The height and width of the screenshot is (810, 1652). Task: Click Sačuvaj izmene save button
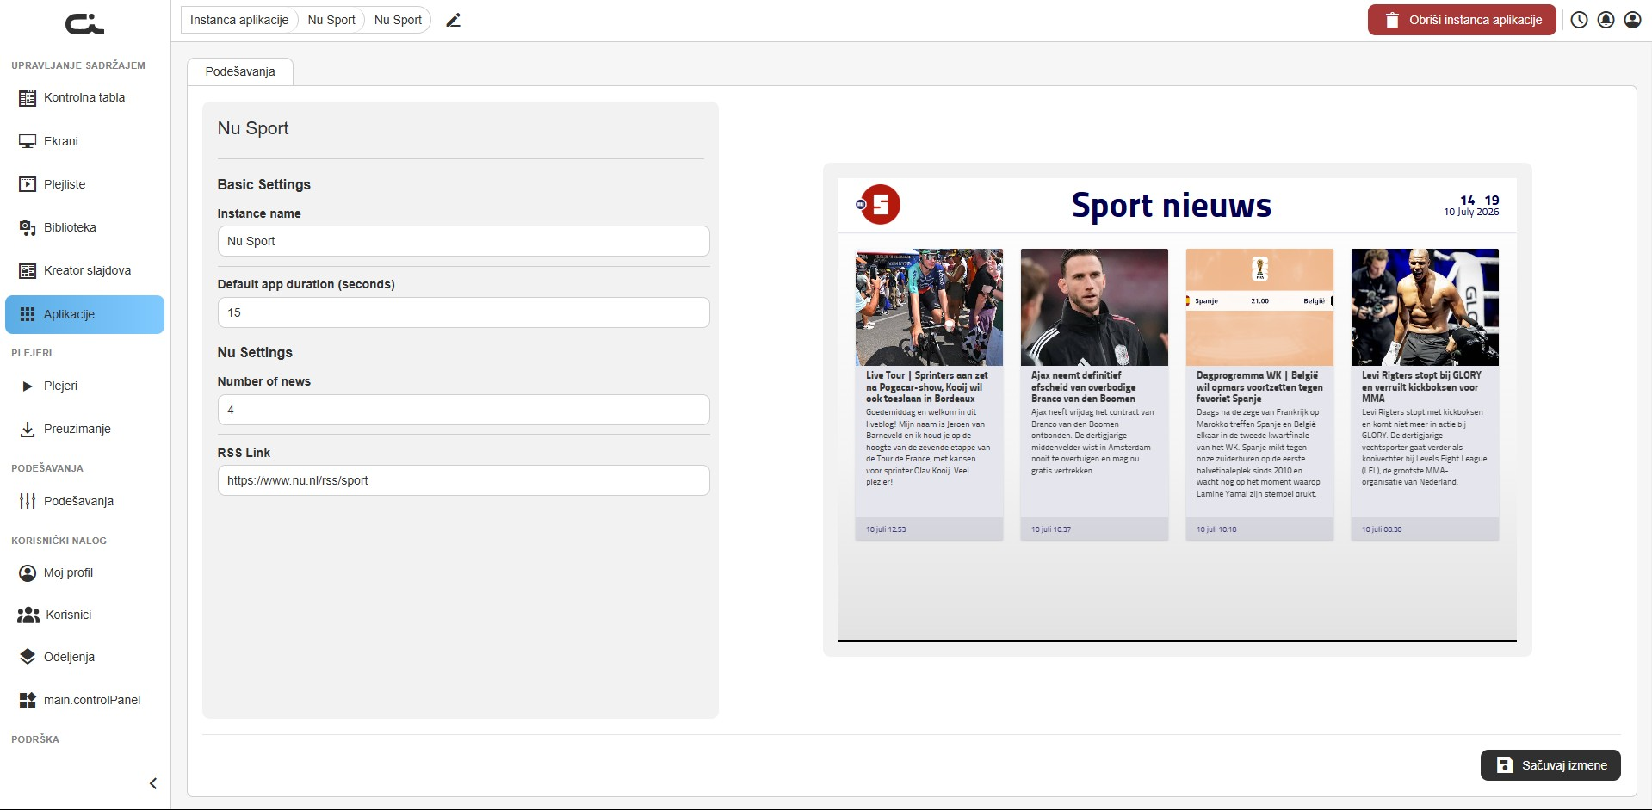pos(1550,765)
